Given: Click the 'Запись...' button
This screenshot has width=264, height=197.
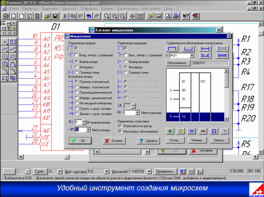Looking at the screenshot, I should (220, 140).
